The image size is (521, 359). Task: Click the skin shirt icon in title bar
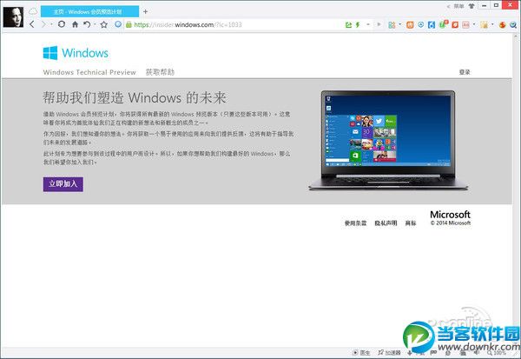tap(472, 6)
